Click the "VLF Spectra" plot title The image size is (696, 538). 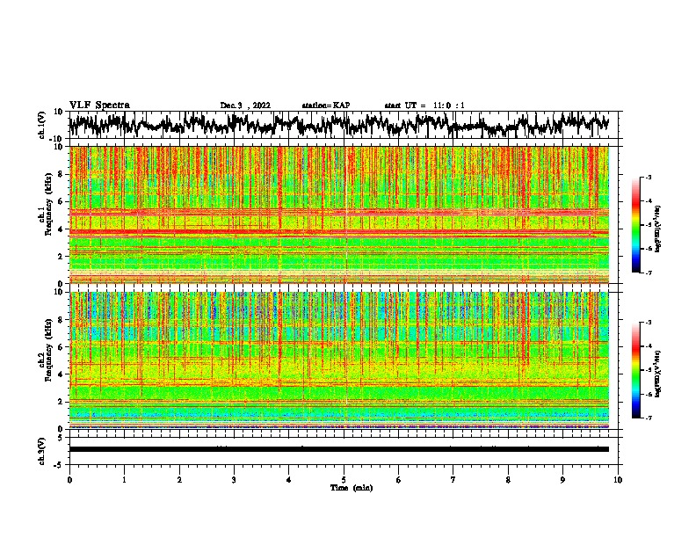99,105
